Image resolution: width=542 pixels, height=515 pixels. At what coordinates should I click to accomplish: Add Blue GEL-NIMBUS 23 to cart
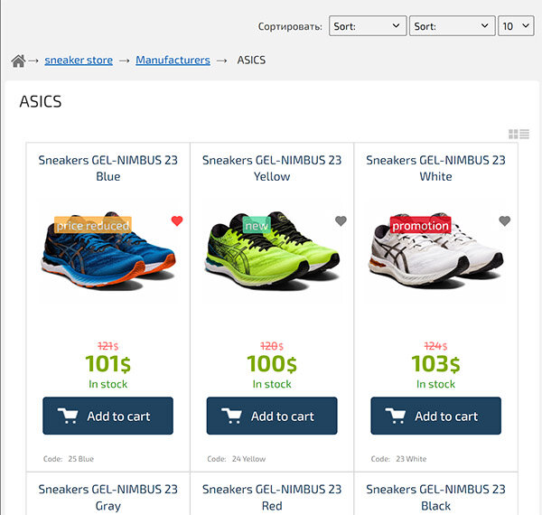107,417
